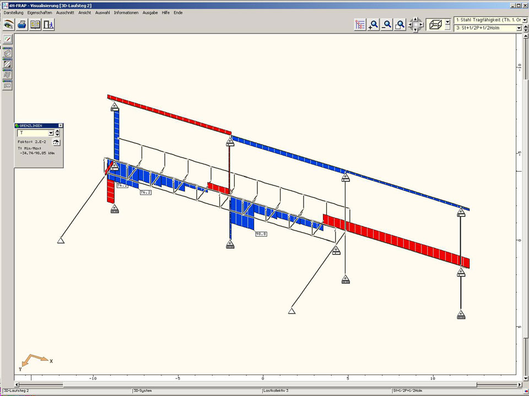Click the zoom in magnifier icon
Screen dimensions: 529x396
(374, 24)
